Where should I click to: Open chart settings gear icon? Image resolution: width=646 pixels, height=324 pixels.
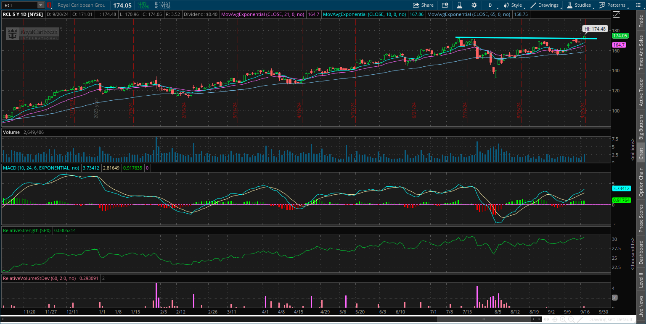pyautogui.click(x=474, y=5)
